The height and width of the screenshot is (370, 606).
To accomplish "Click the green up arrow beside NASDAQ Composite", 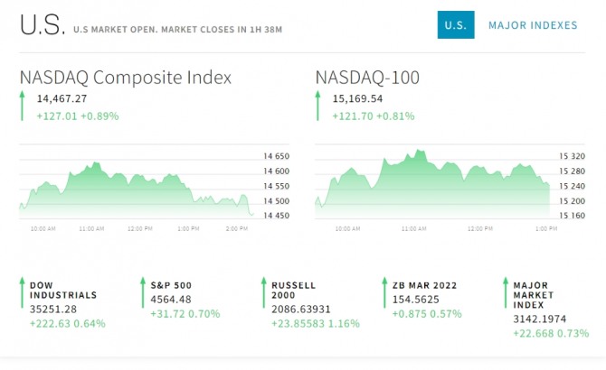I will [x=22, y=106].
